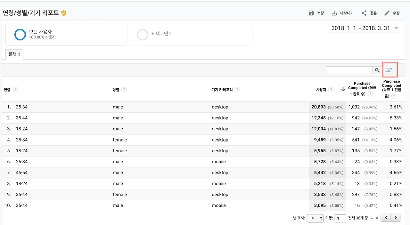Click users value 5,955

pyautogui.click(x=320, y=150)
